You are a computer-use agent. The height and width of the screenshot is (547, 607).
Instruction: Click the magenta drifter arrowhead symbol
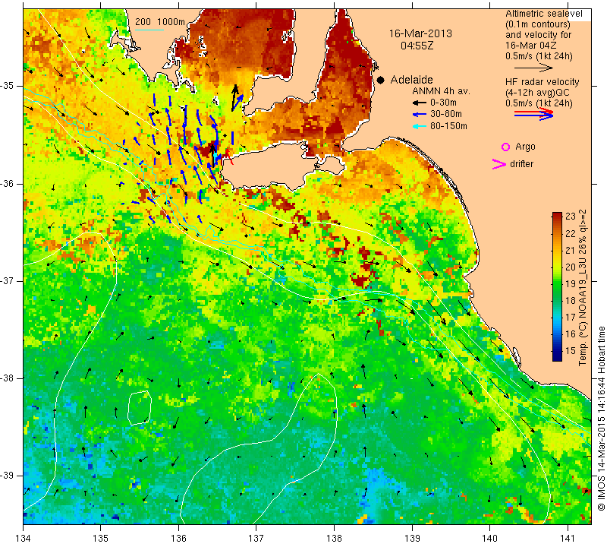coord(498,163)
